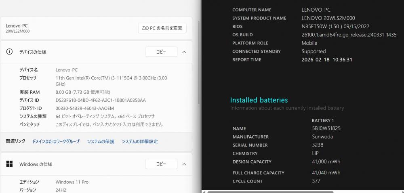This screenshot has height=193, width=404.
Task: Copy Windows specifications with コピー button
Action: pos(161,164)
